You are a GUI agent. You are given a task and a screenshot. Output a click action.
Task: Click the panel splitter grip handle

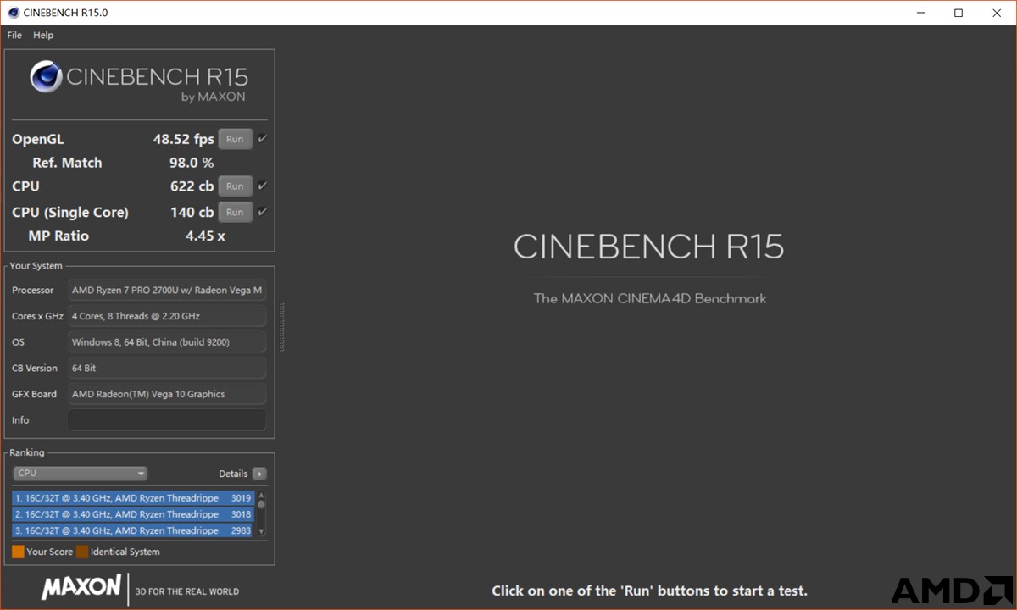[282, 327]
